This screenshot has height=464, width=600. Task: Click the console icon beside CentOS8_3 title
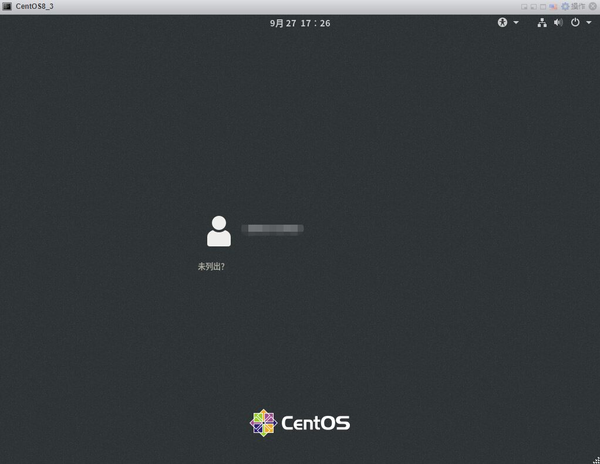[x=7, y=6]
